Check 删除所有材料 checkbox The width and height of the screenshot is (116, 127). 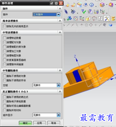[x=4, y=110]
